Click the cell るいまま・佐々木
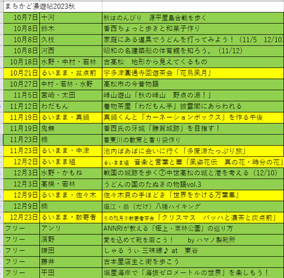Image resolution: width=284 pixels, height=278 pixels. coord(71,195)
